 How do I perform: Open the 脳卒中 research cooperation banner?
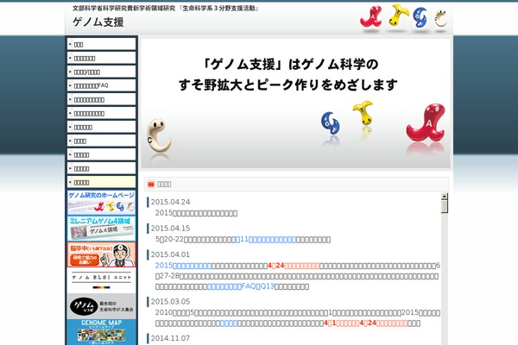[101, 254]
